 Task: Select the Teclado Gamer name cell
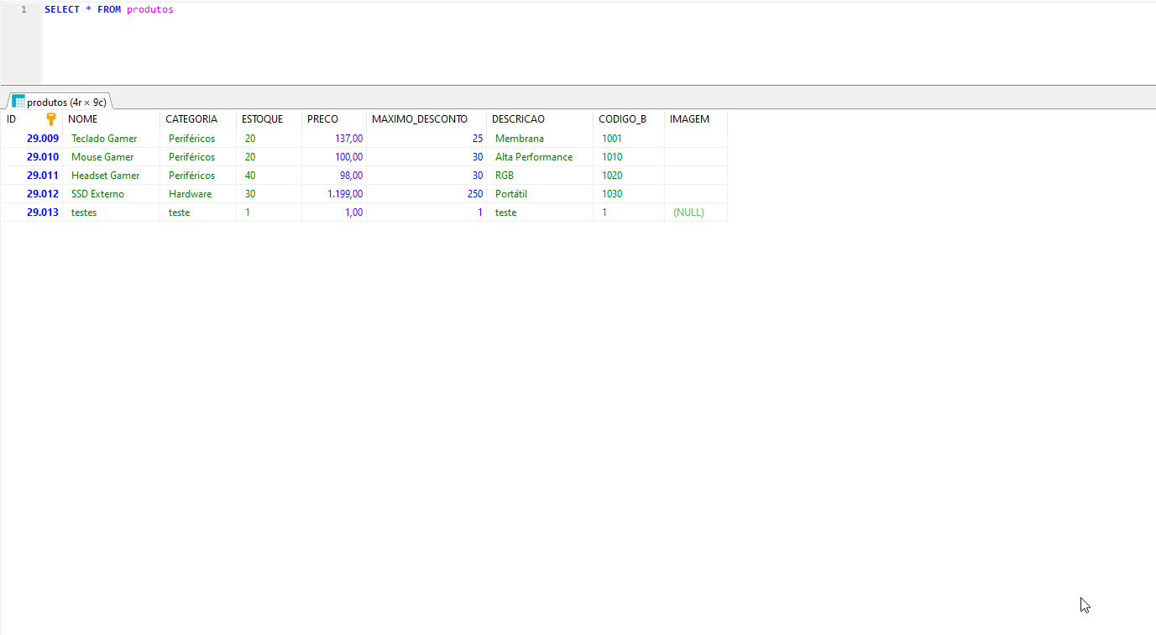point(111,139)
